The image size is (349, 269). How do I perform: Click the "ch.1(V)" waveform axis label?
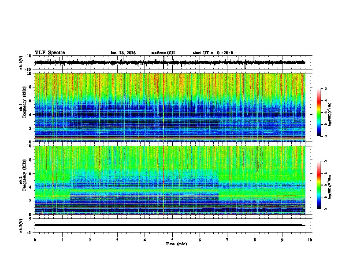click(x=21, y=62)
